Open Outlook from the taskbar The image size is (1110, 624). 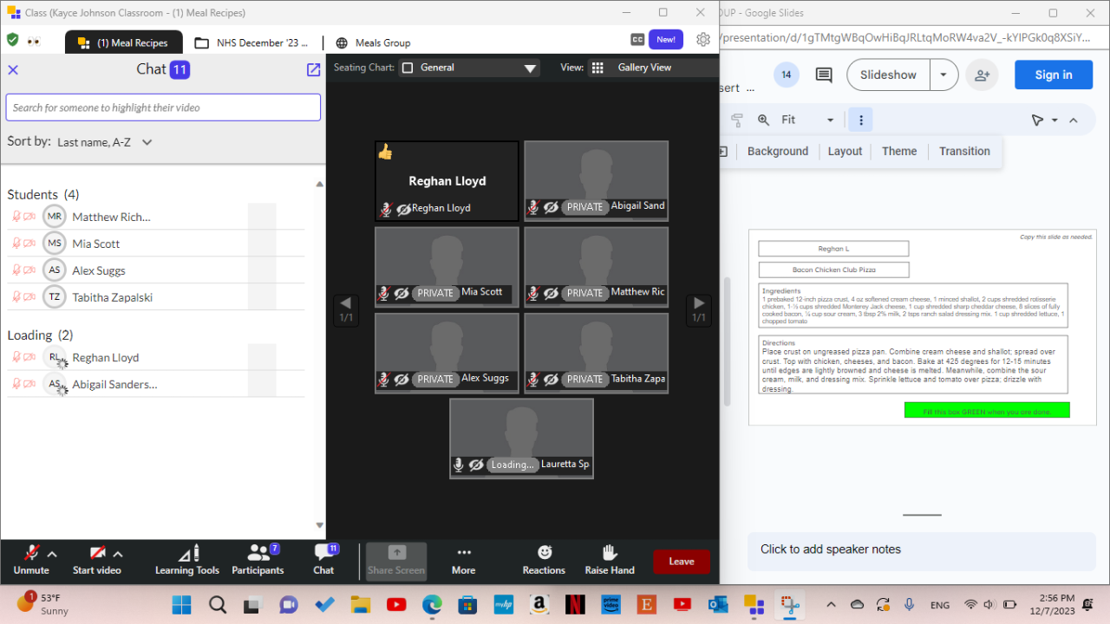click(718, 604)
